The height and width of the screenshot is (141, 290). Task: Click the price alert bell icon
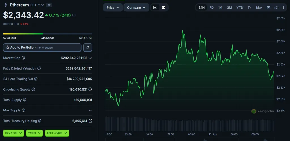click(x=88, y=47)
